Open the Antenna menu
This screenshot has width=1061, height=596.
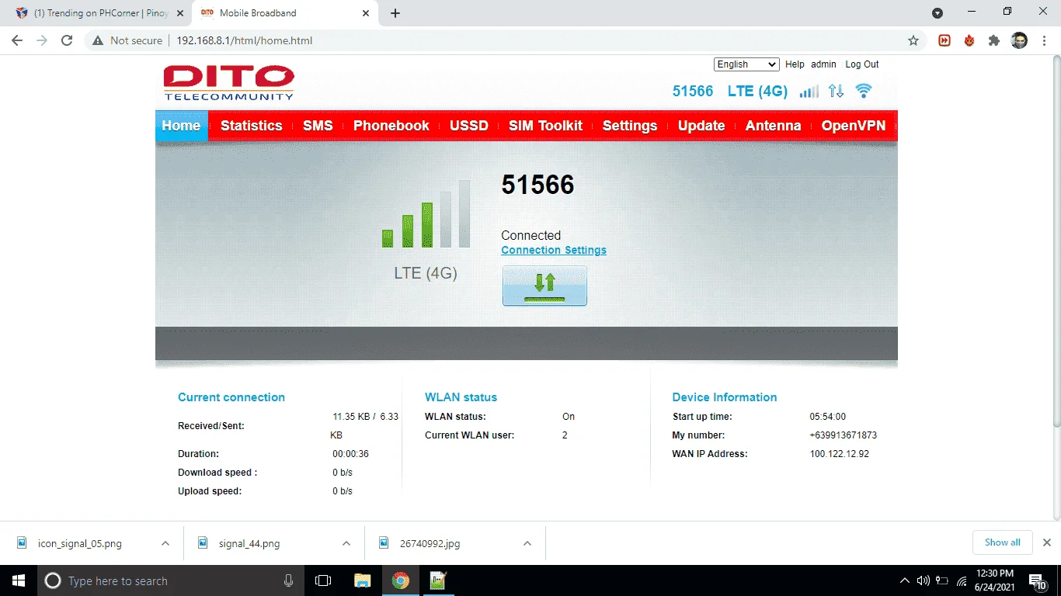774,126
